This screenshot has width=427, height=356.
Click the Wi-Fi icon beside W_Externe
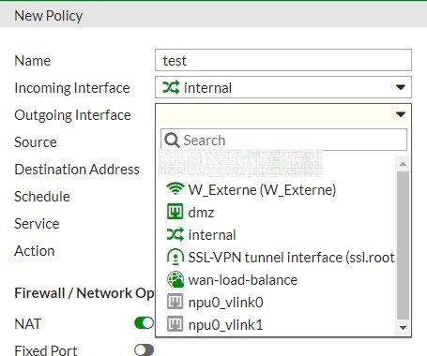click(175, 189)
